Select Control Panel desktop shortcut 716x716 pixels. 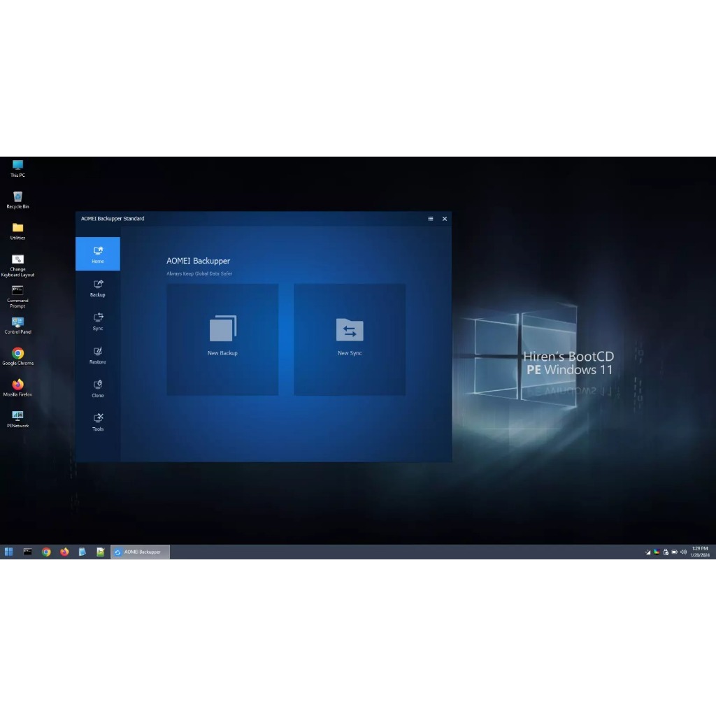point(17,326)
